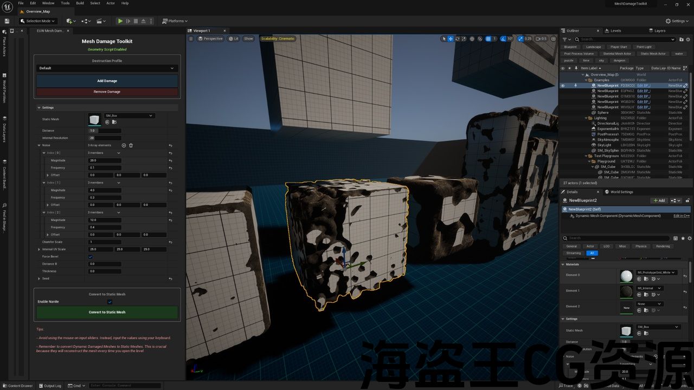Open the Destruction Profile Default dropdown
Image resolution: width=694 pixels, height=390 pixels.
click(x=107, y=68)
